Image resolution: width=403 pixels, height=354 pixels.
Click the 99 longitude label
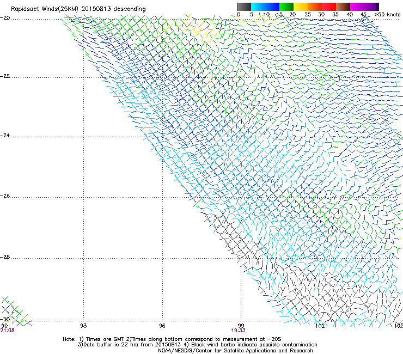[x=241, y=326]
